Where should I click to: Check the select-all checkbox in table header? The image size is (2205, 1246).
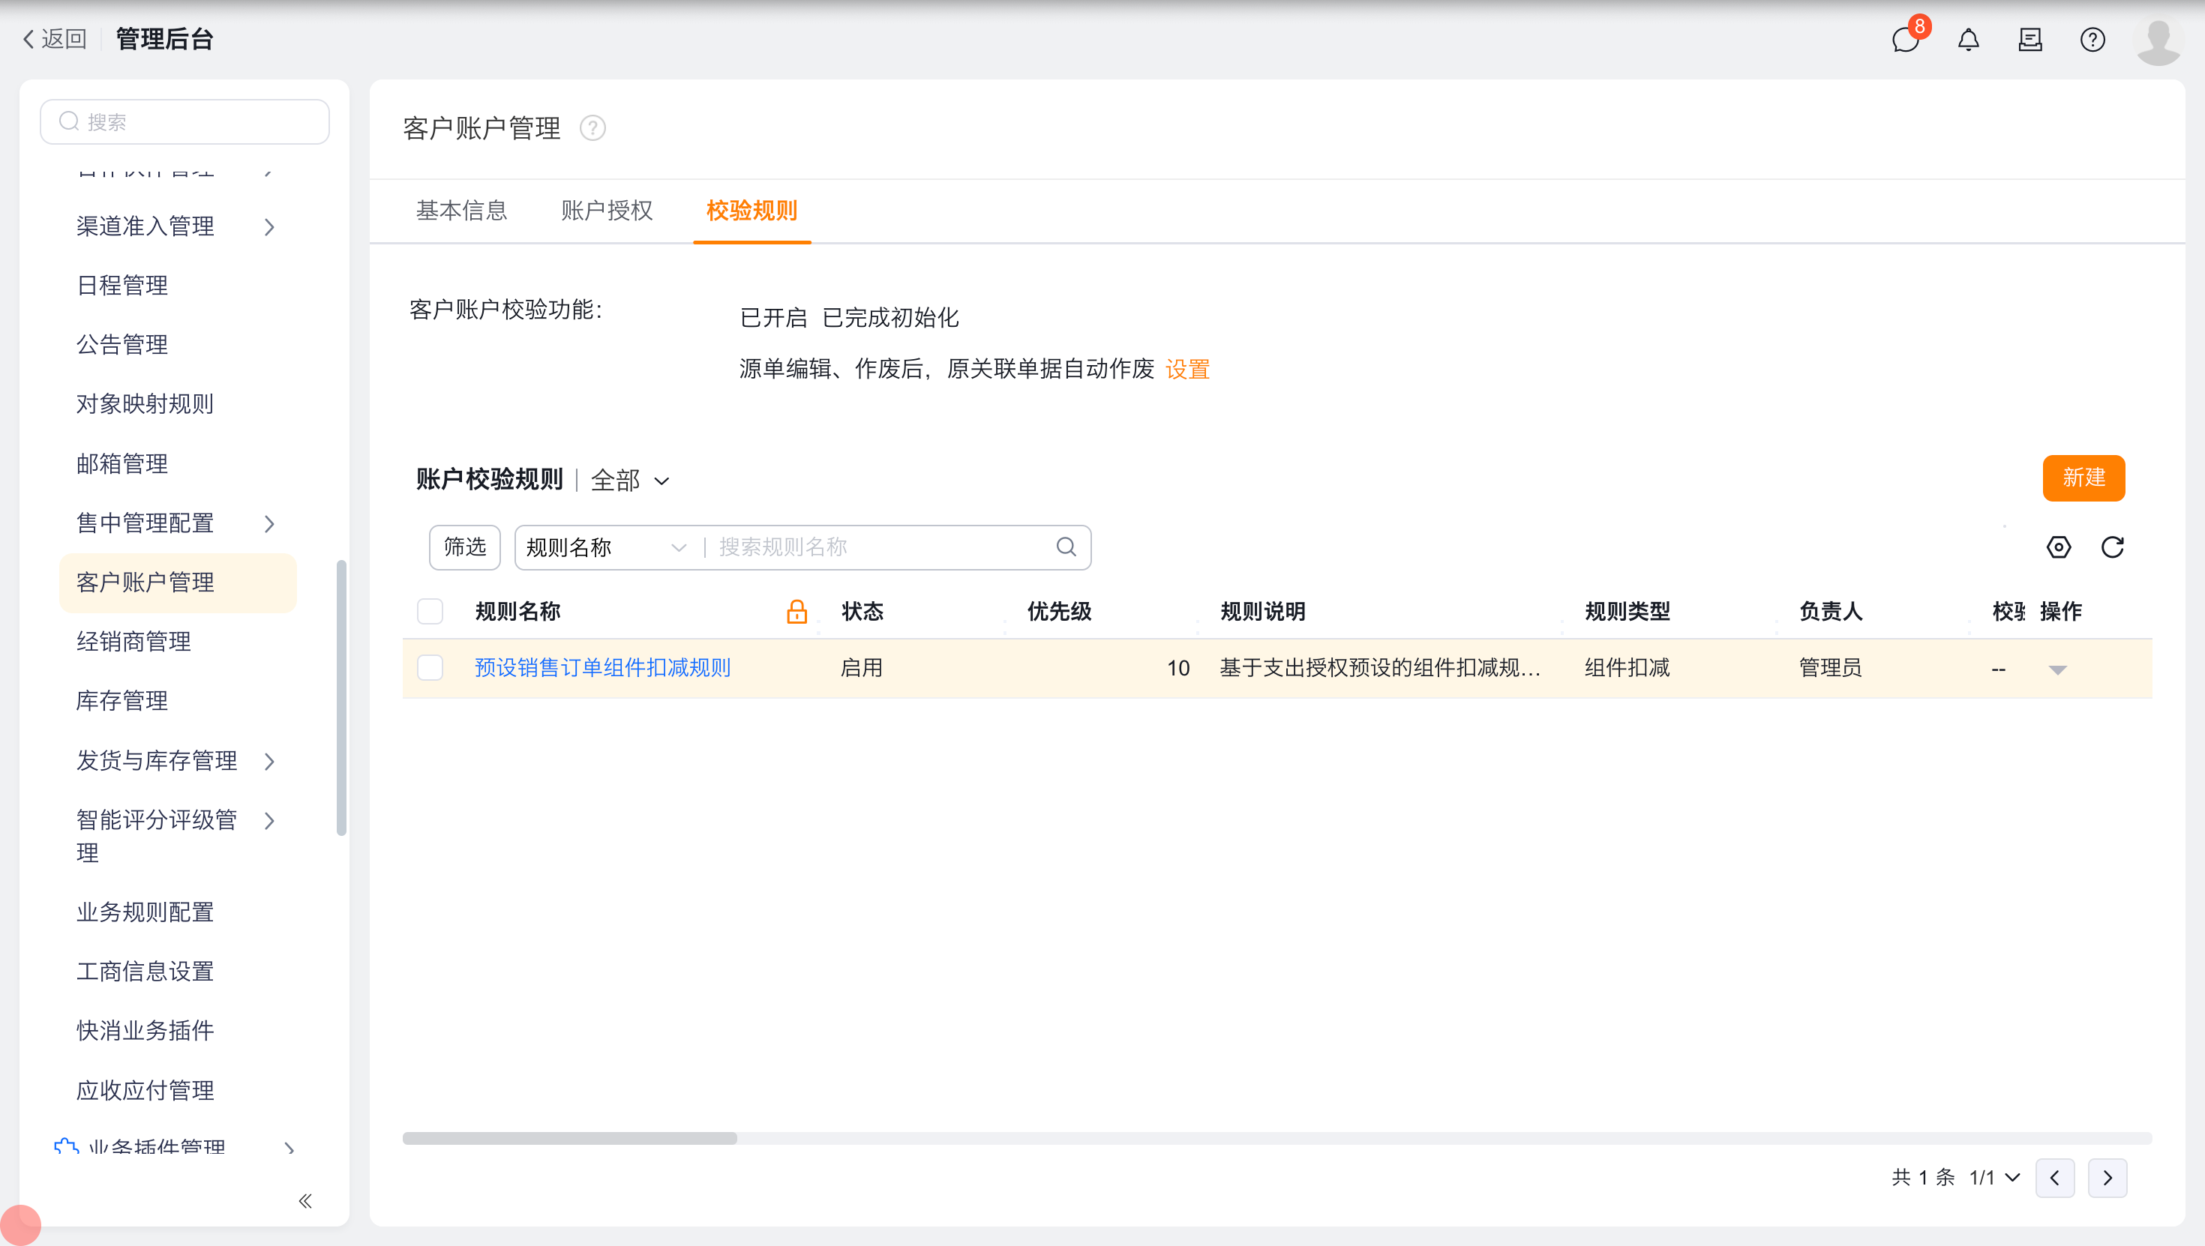430,611
